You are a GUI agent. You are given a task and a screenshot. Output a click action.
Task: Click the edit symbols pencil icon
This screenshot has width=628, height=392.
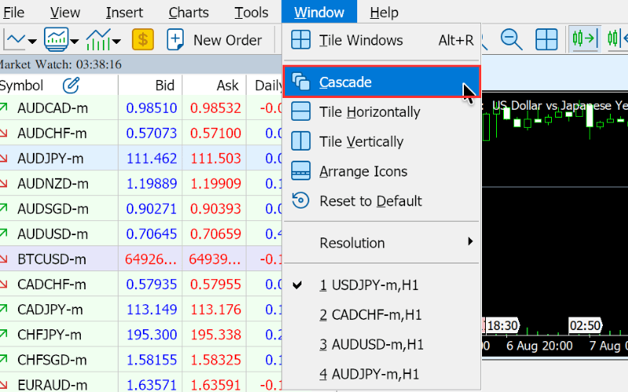tap(71, 85)
